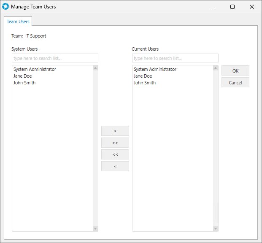Select Jane Doe in Current Users list
The image size is (262, 243).
(143, 76)
